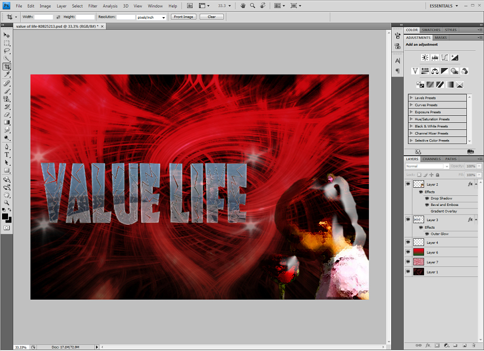484x351 pixels.
Task: Expand Selective Color Presets
Action: 411,140
